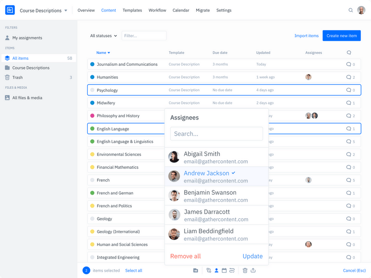The width and height of the screenshot is (371, 278).
Task: Click the change workflow status icon
Action: point(232,270)
